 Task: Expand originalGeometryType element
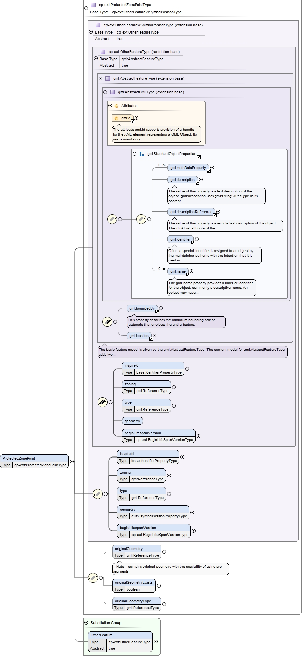coord(164,604)
